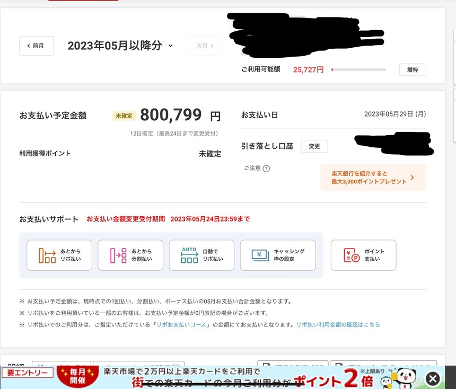Click the panda mascot in banner
Image resolution: width=456 pixels, height=389 pixels.
click(x=406, y=378)
